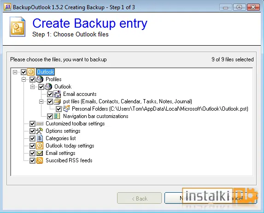Select Personal Folders Outlook.pst entry
Viewport: 264px width, 213px height.
click(x=160, y=109)
